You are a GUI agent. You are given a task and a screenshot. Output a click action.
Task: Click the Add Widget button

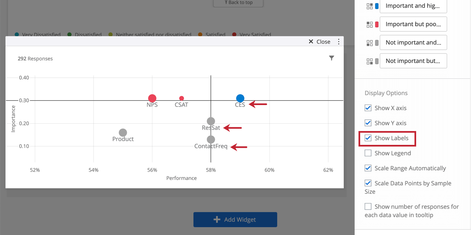(235, 220)
